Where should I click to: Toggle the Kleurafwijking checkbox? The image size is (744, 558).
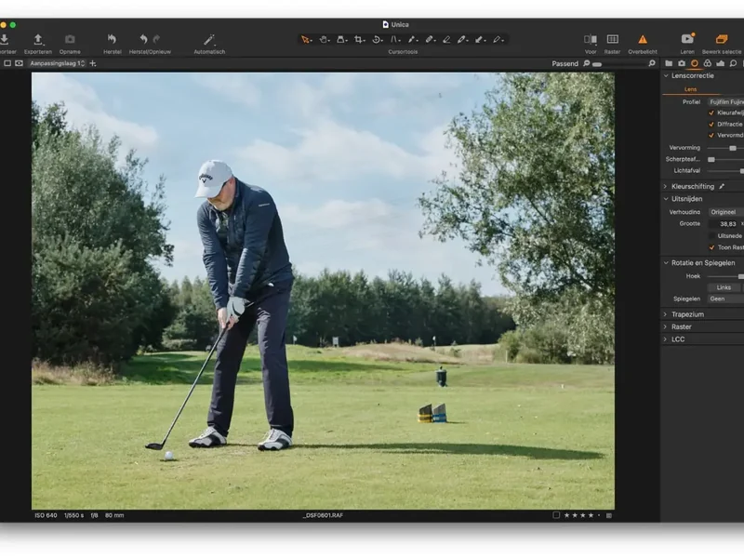click(x=711, y=113)
